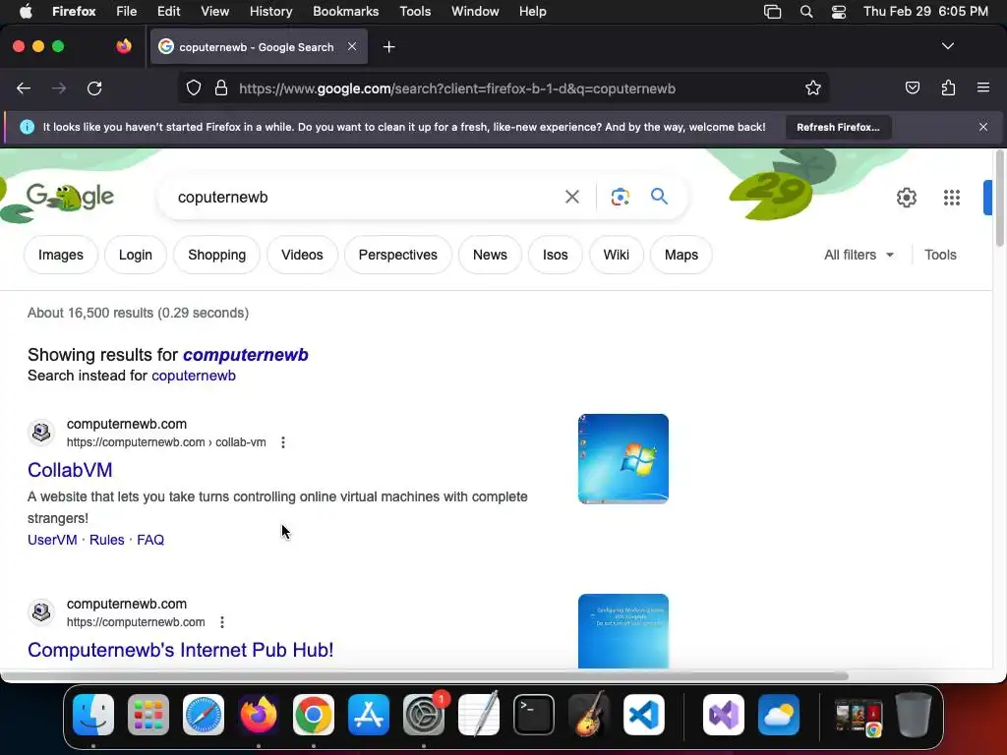This screenshot has height=755, width=1007.
Task: Open the CollabVM result title
Action: pos(70,470)
